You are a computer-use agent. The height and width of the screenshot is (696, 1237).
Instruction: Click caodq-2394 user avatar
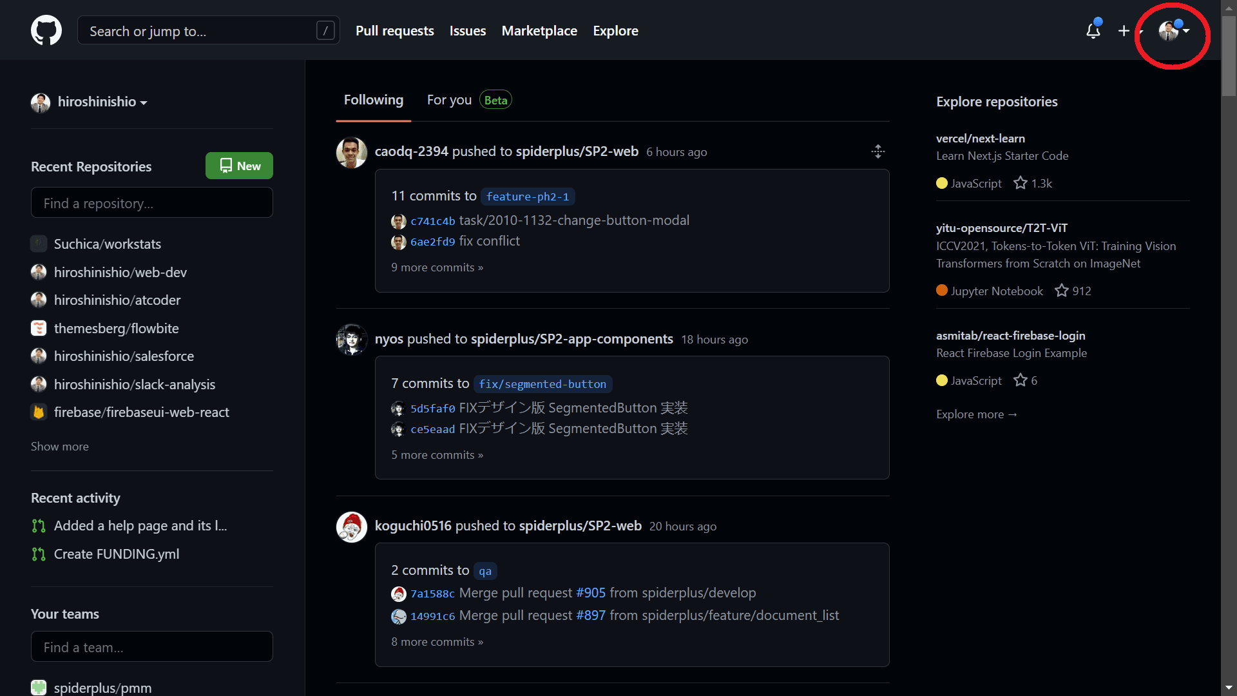tap(352, 153)
